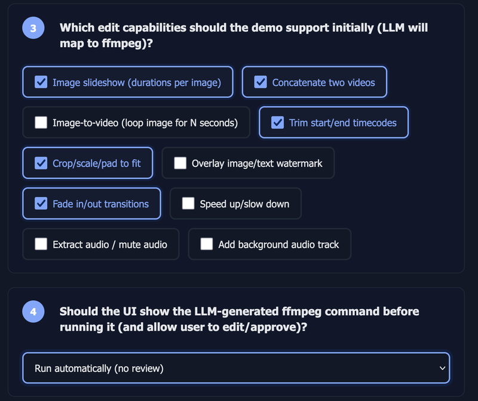The width and height of the screenshot is (478, 401).
Task: Enable "Extract audio / mute audio"
Action: (x=41, y=244)
